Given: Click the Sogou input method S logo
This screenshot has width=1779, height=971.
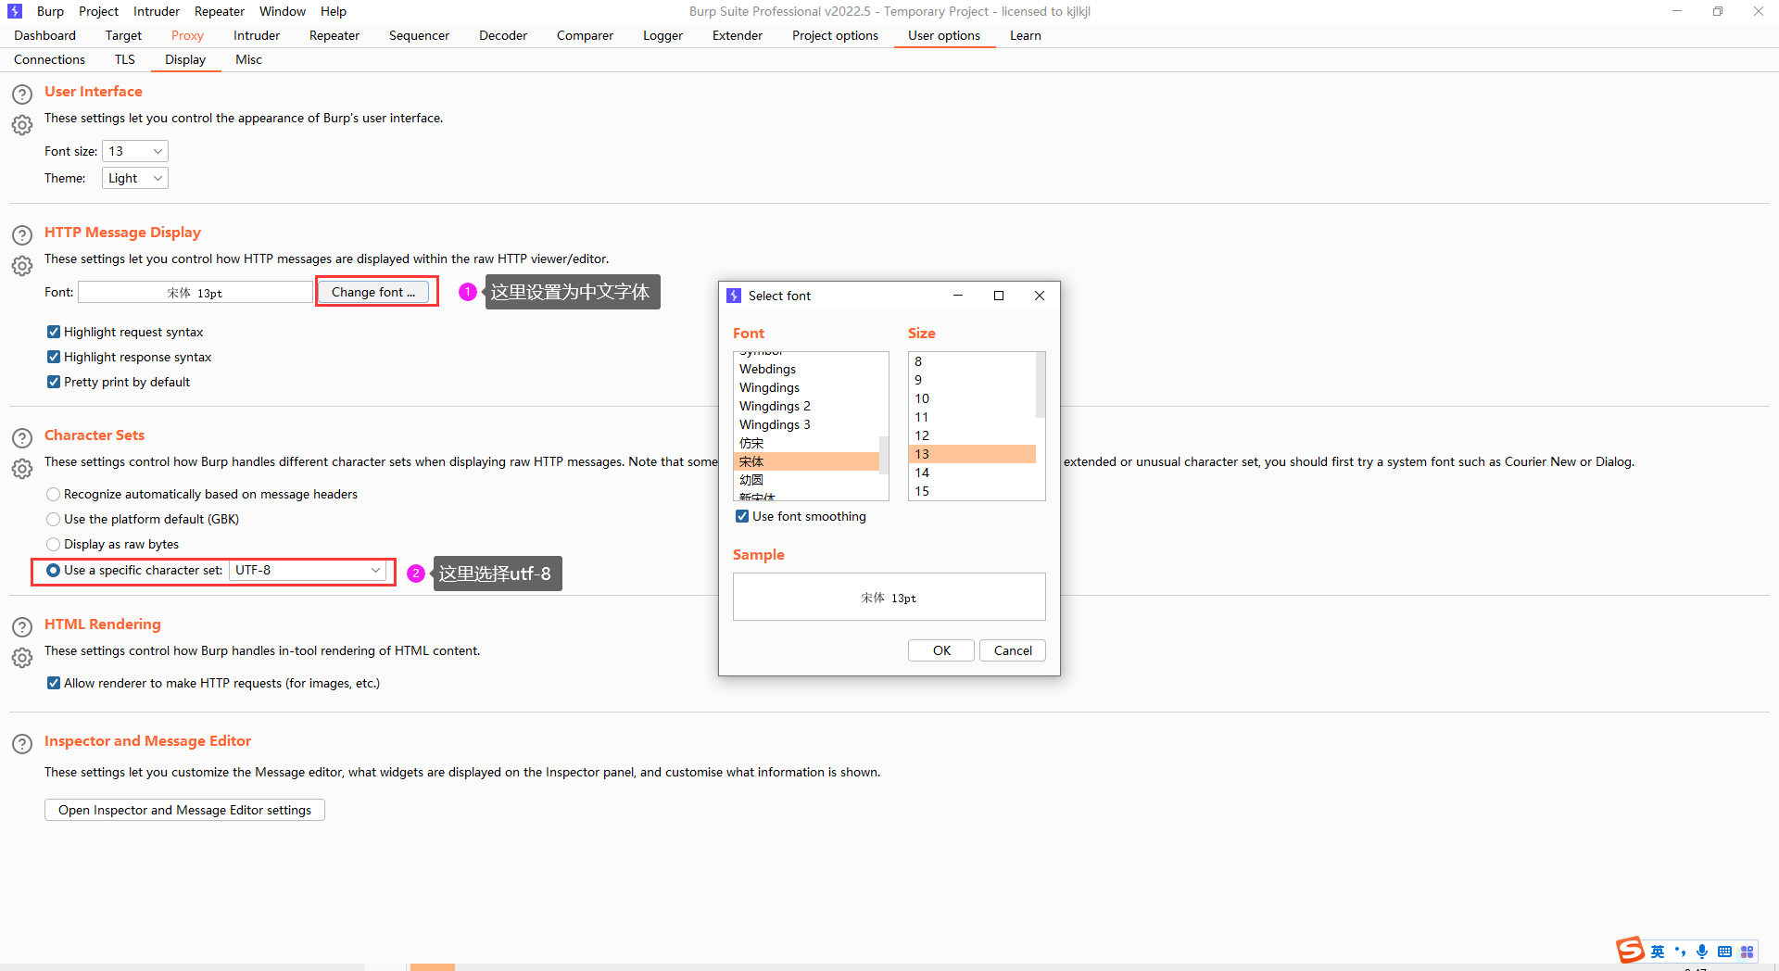Looking at the screenshot, I should pos(1630,951).
